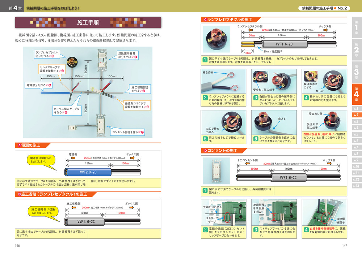This screenshot has height=255, width=362.
Task: Click the blue VVF2.0-2C cable diagram
Action: tap(87, 172)
